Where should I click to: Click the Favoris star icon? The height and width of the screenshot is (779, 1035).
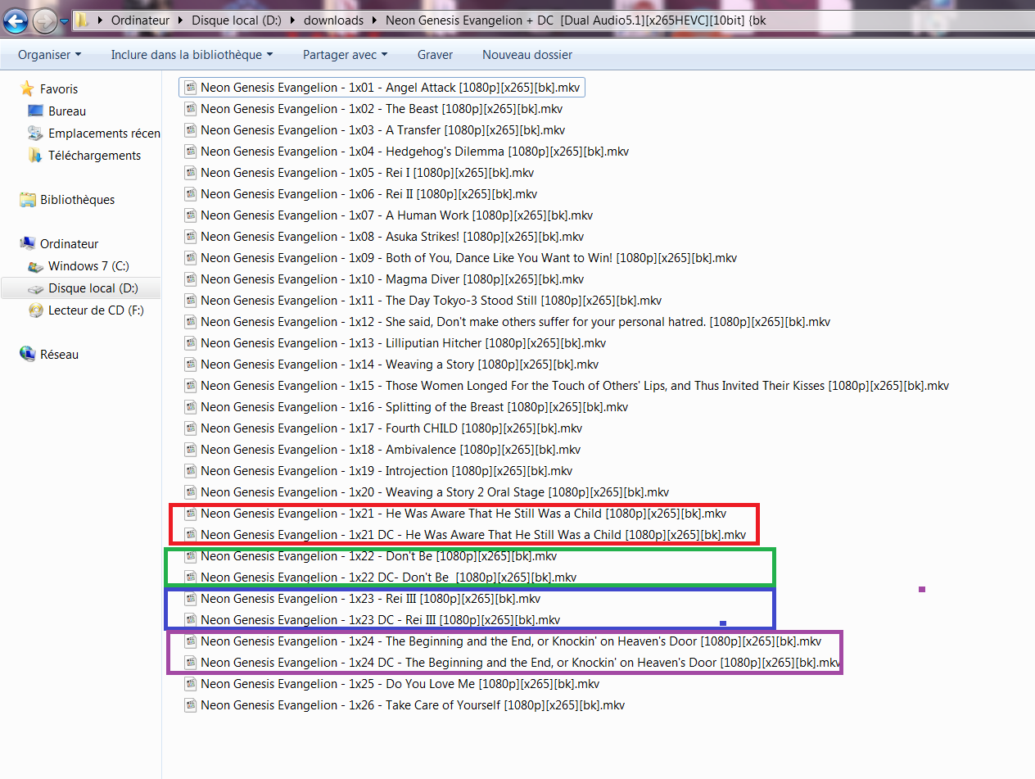[27, 88]
